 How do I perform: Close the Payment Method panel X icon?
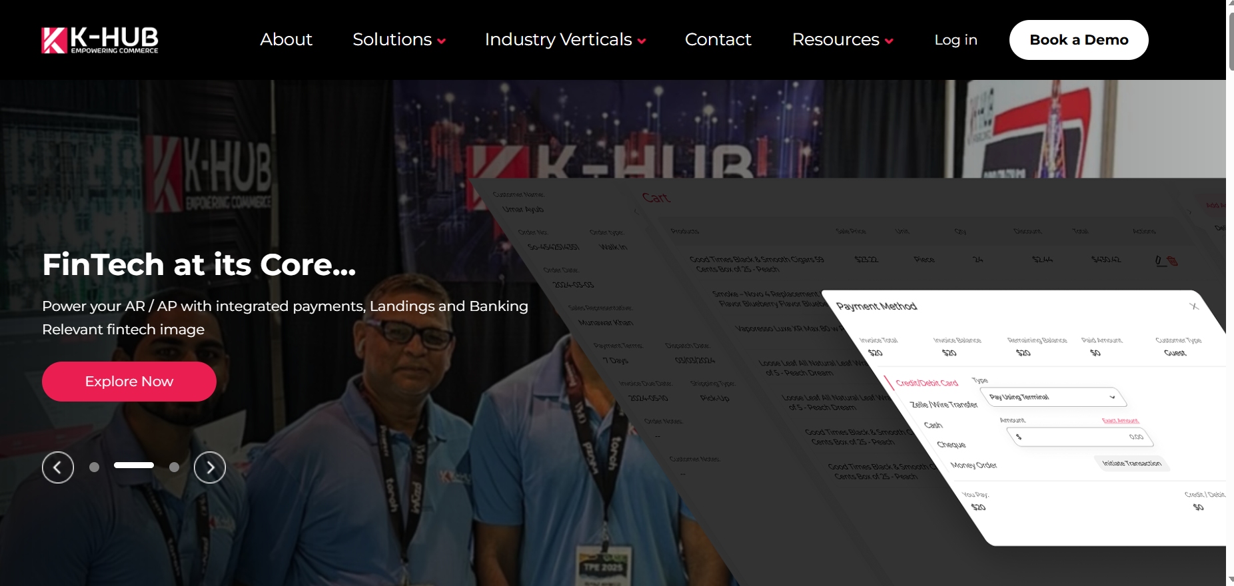click(1194, 306)
